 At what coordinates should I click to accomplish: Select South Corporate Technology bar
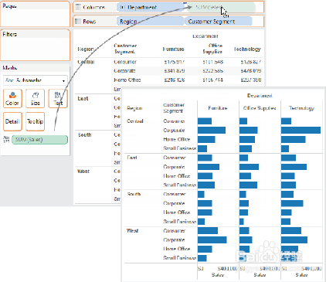[x=292, y=203]
